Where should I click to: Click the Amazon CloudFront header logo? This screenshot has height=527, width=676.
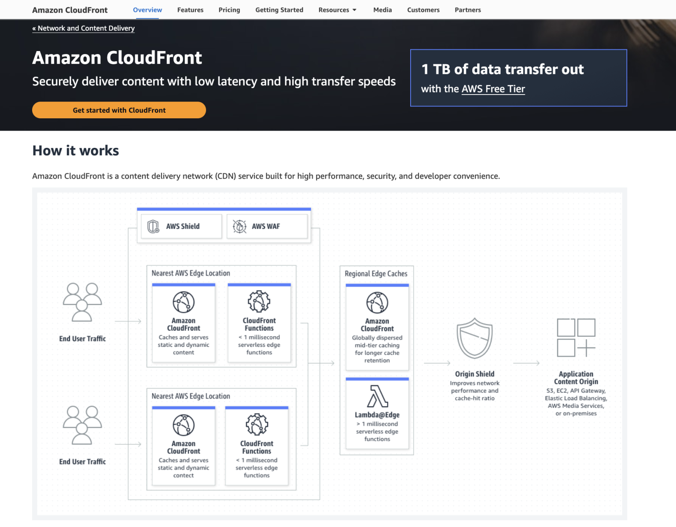point(70,10)
